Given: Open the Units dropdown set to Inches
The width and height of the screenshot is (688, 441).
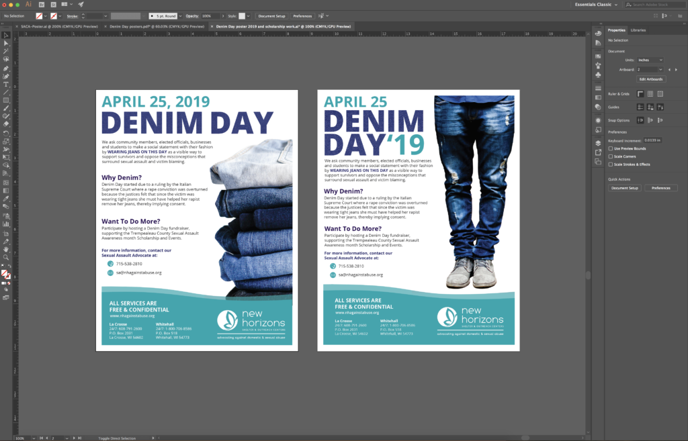Looking at the screenshot, I should pos(650,60).
